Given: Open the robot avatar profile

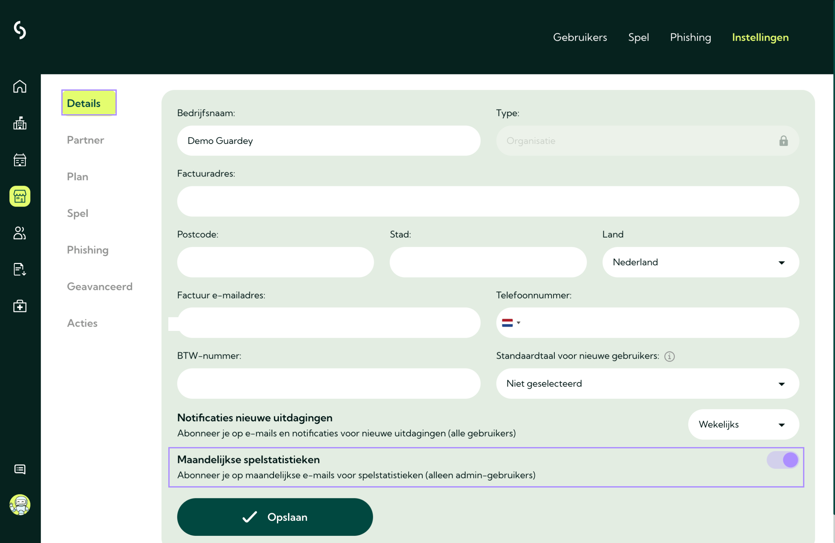Looking at the screenshot, I should click(x=20, y=505).
